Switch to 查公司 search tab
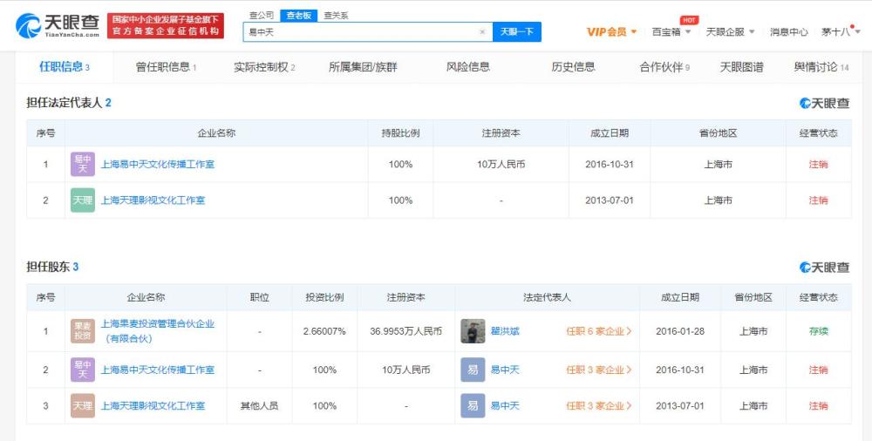Screen dimensions: 872x441 click(262, 16)
